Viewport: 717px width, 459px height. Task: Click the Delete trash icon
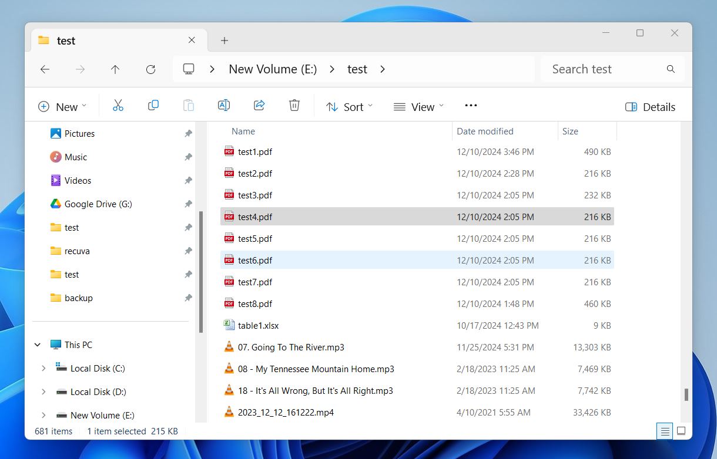(x=294, y=106)
